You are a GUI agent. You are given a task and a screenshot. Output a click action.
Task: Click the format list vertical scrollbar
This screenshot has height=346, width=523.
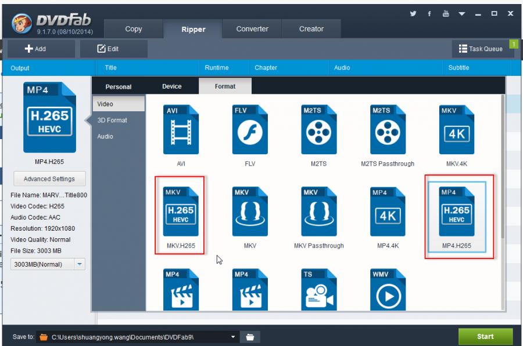pos(503,168)
